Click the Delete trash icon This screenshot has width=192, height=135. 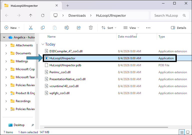(90, 28)
